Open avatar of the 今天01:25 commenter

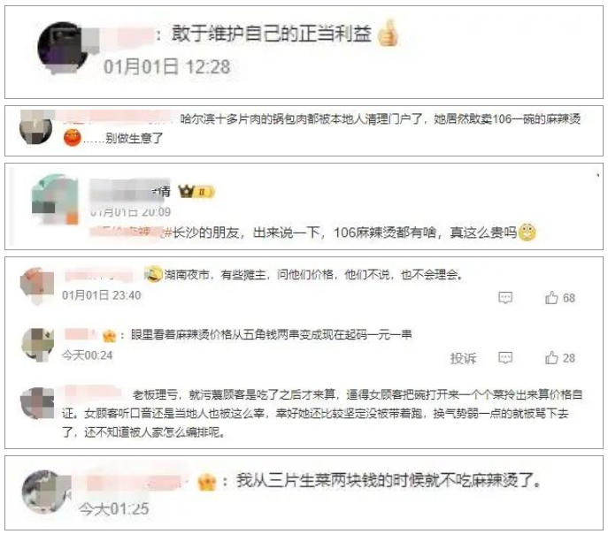46,492
